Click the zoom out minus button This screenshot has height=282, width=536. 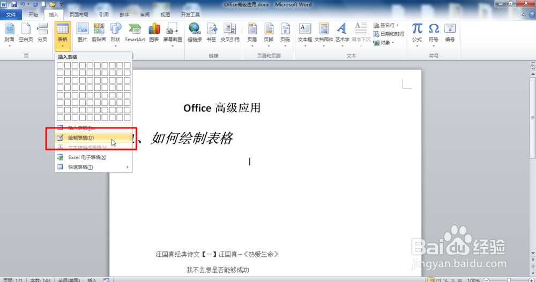(x=486, y=280)
